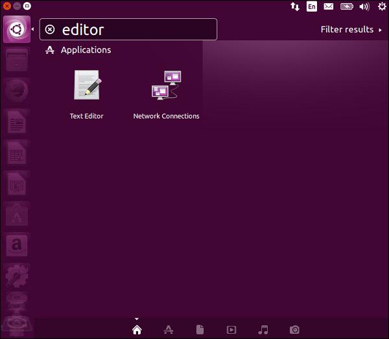Click the Ubuntu Dash home button

coord(16,30)
